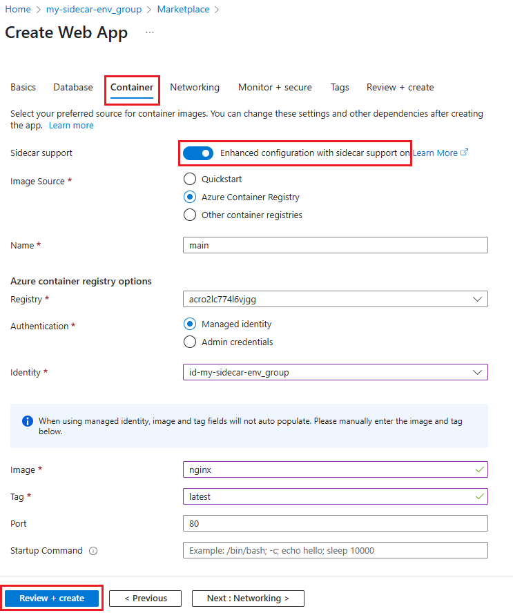This screenshot has width=513, height=613.
Task: Switch to the Basics tab
Action: (23, 87)
